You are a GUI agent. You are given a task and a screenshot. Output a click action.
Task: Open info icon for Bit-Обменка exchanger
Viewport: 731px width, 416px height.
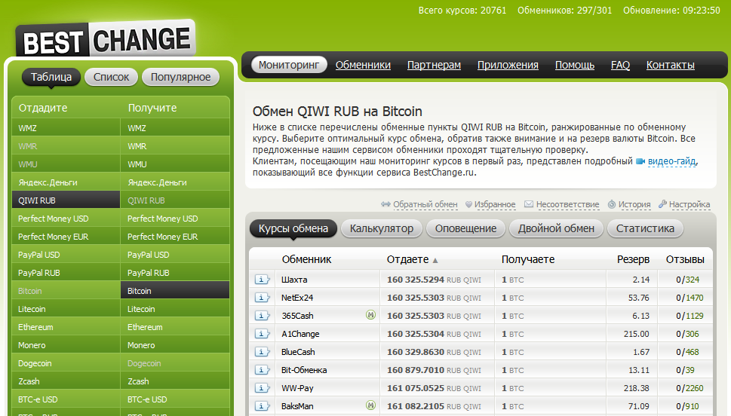click(262, 370)
